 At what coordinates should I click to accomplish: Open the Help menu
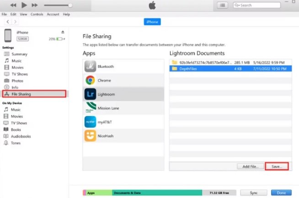click(x=66, y=14)
